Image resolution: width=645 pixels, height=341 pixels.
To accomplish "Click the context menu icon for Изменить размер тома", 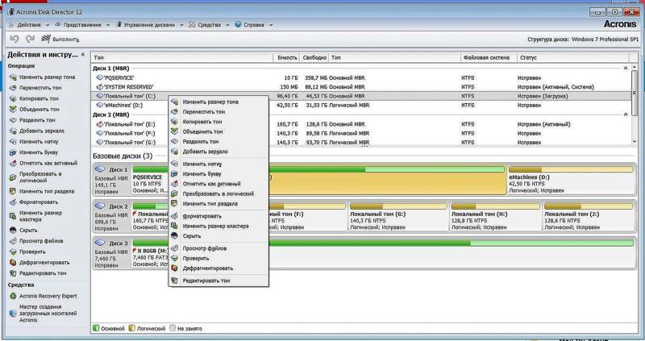I will (x=174, y=102).
